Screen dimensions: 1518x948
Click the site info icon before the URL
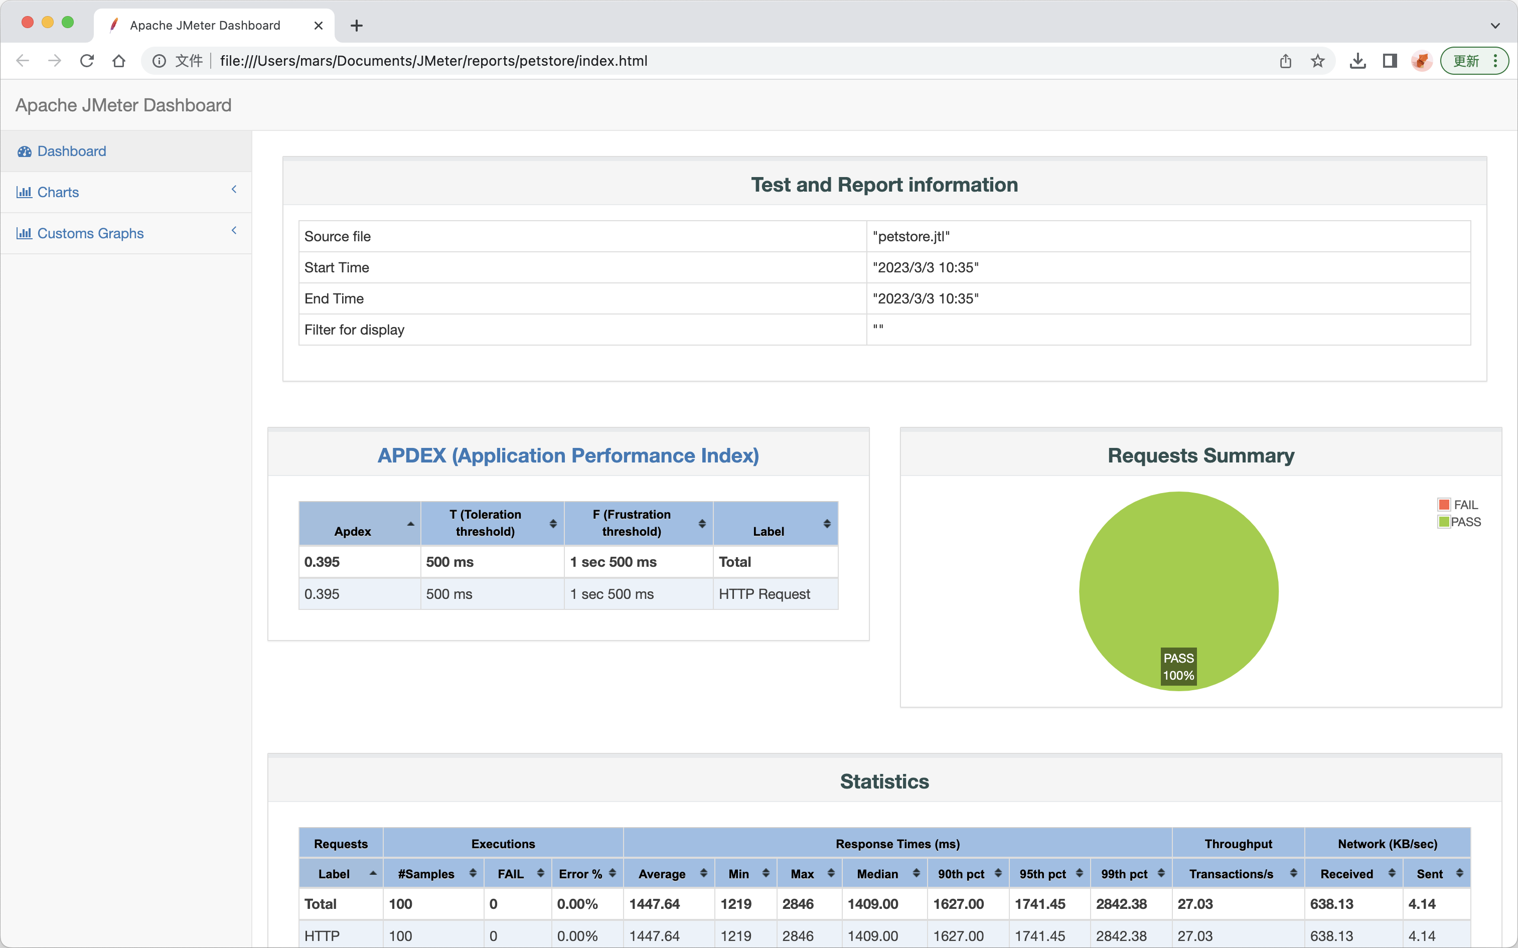pyautogui.click(x=159, y=61)
